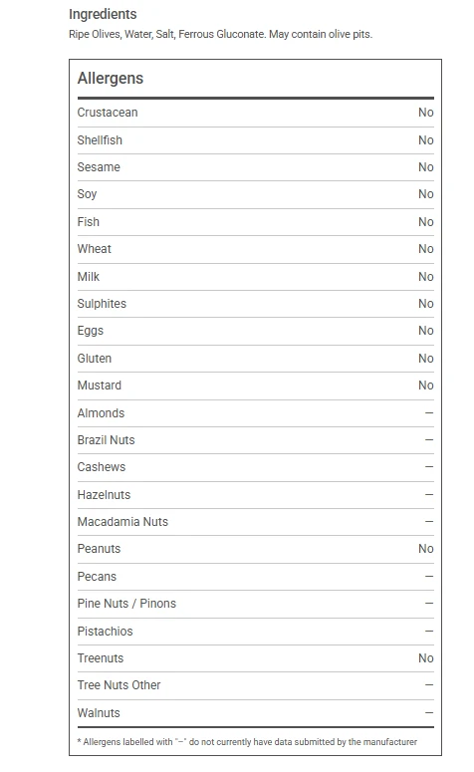Click the Macadamia Nuts row label
Viewport: 474px width, 772px height.
tap(122, 522)
